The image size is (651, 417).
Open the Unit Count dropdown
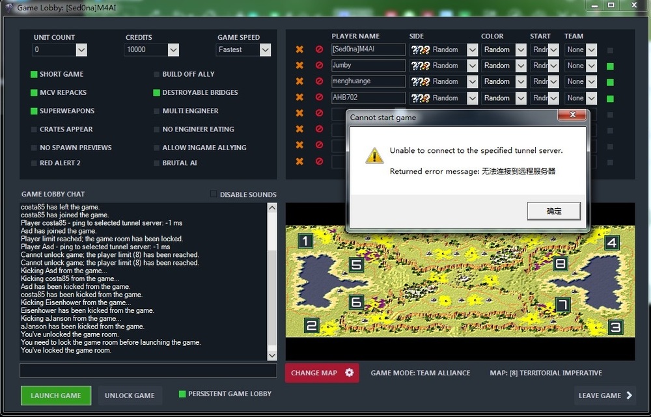81,49
